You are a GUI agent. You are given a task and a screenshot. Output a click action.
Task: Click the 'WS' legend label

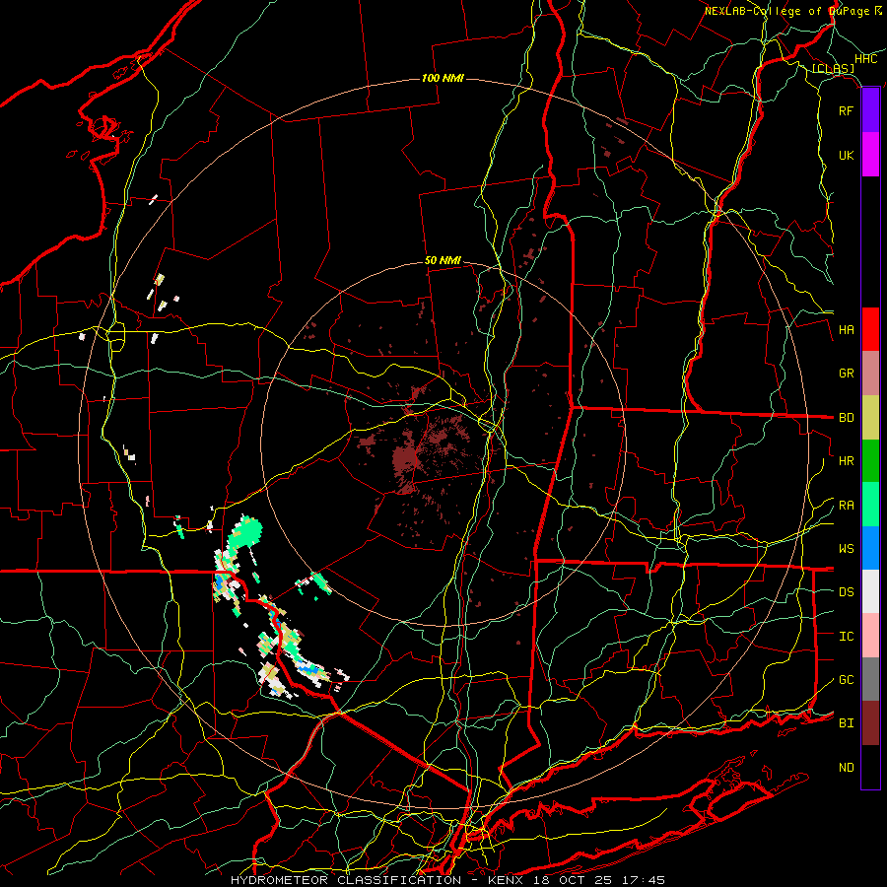point(846,549)
